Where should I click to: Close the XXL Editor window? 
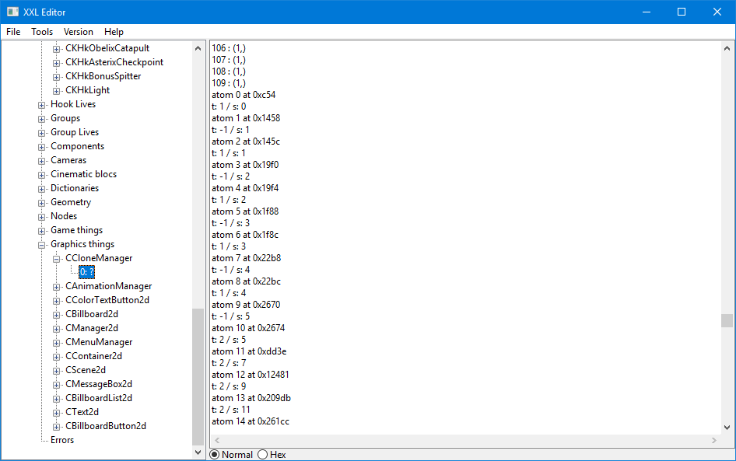coord(717,12)
